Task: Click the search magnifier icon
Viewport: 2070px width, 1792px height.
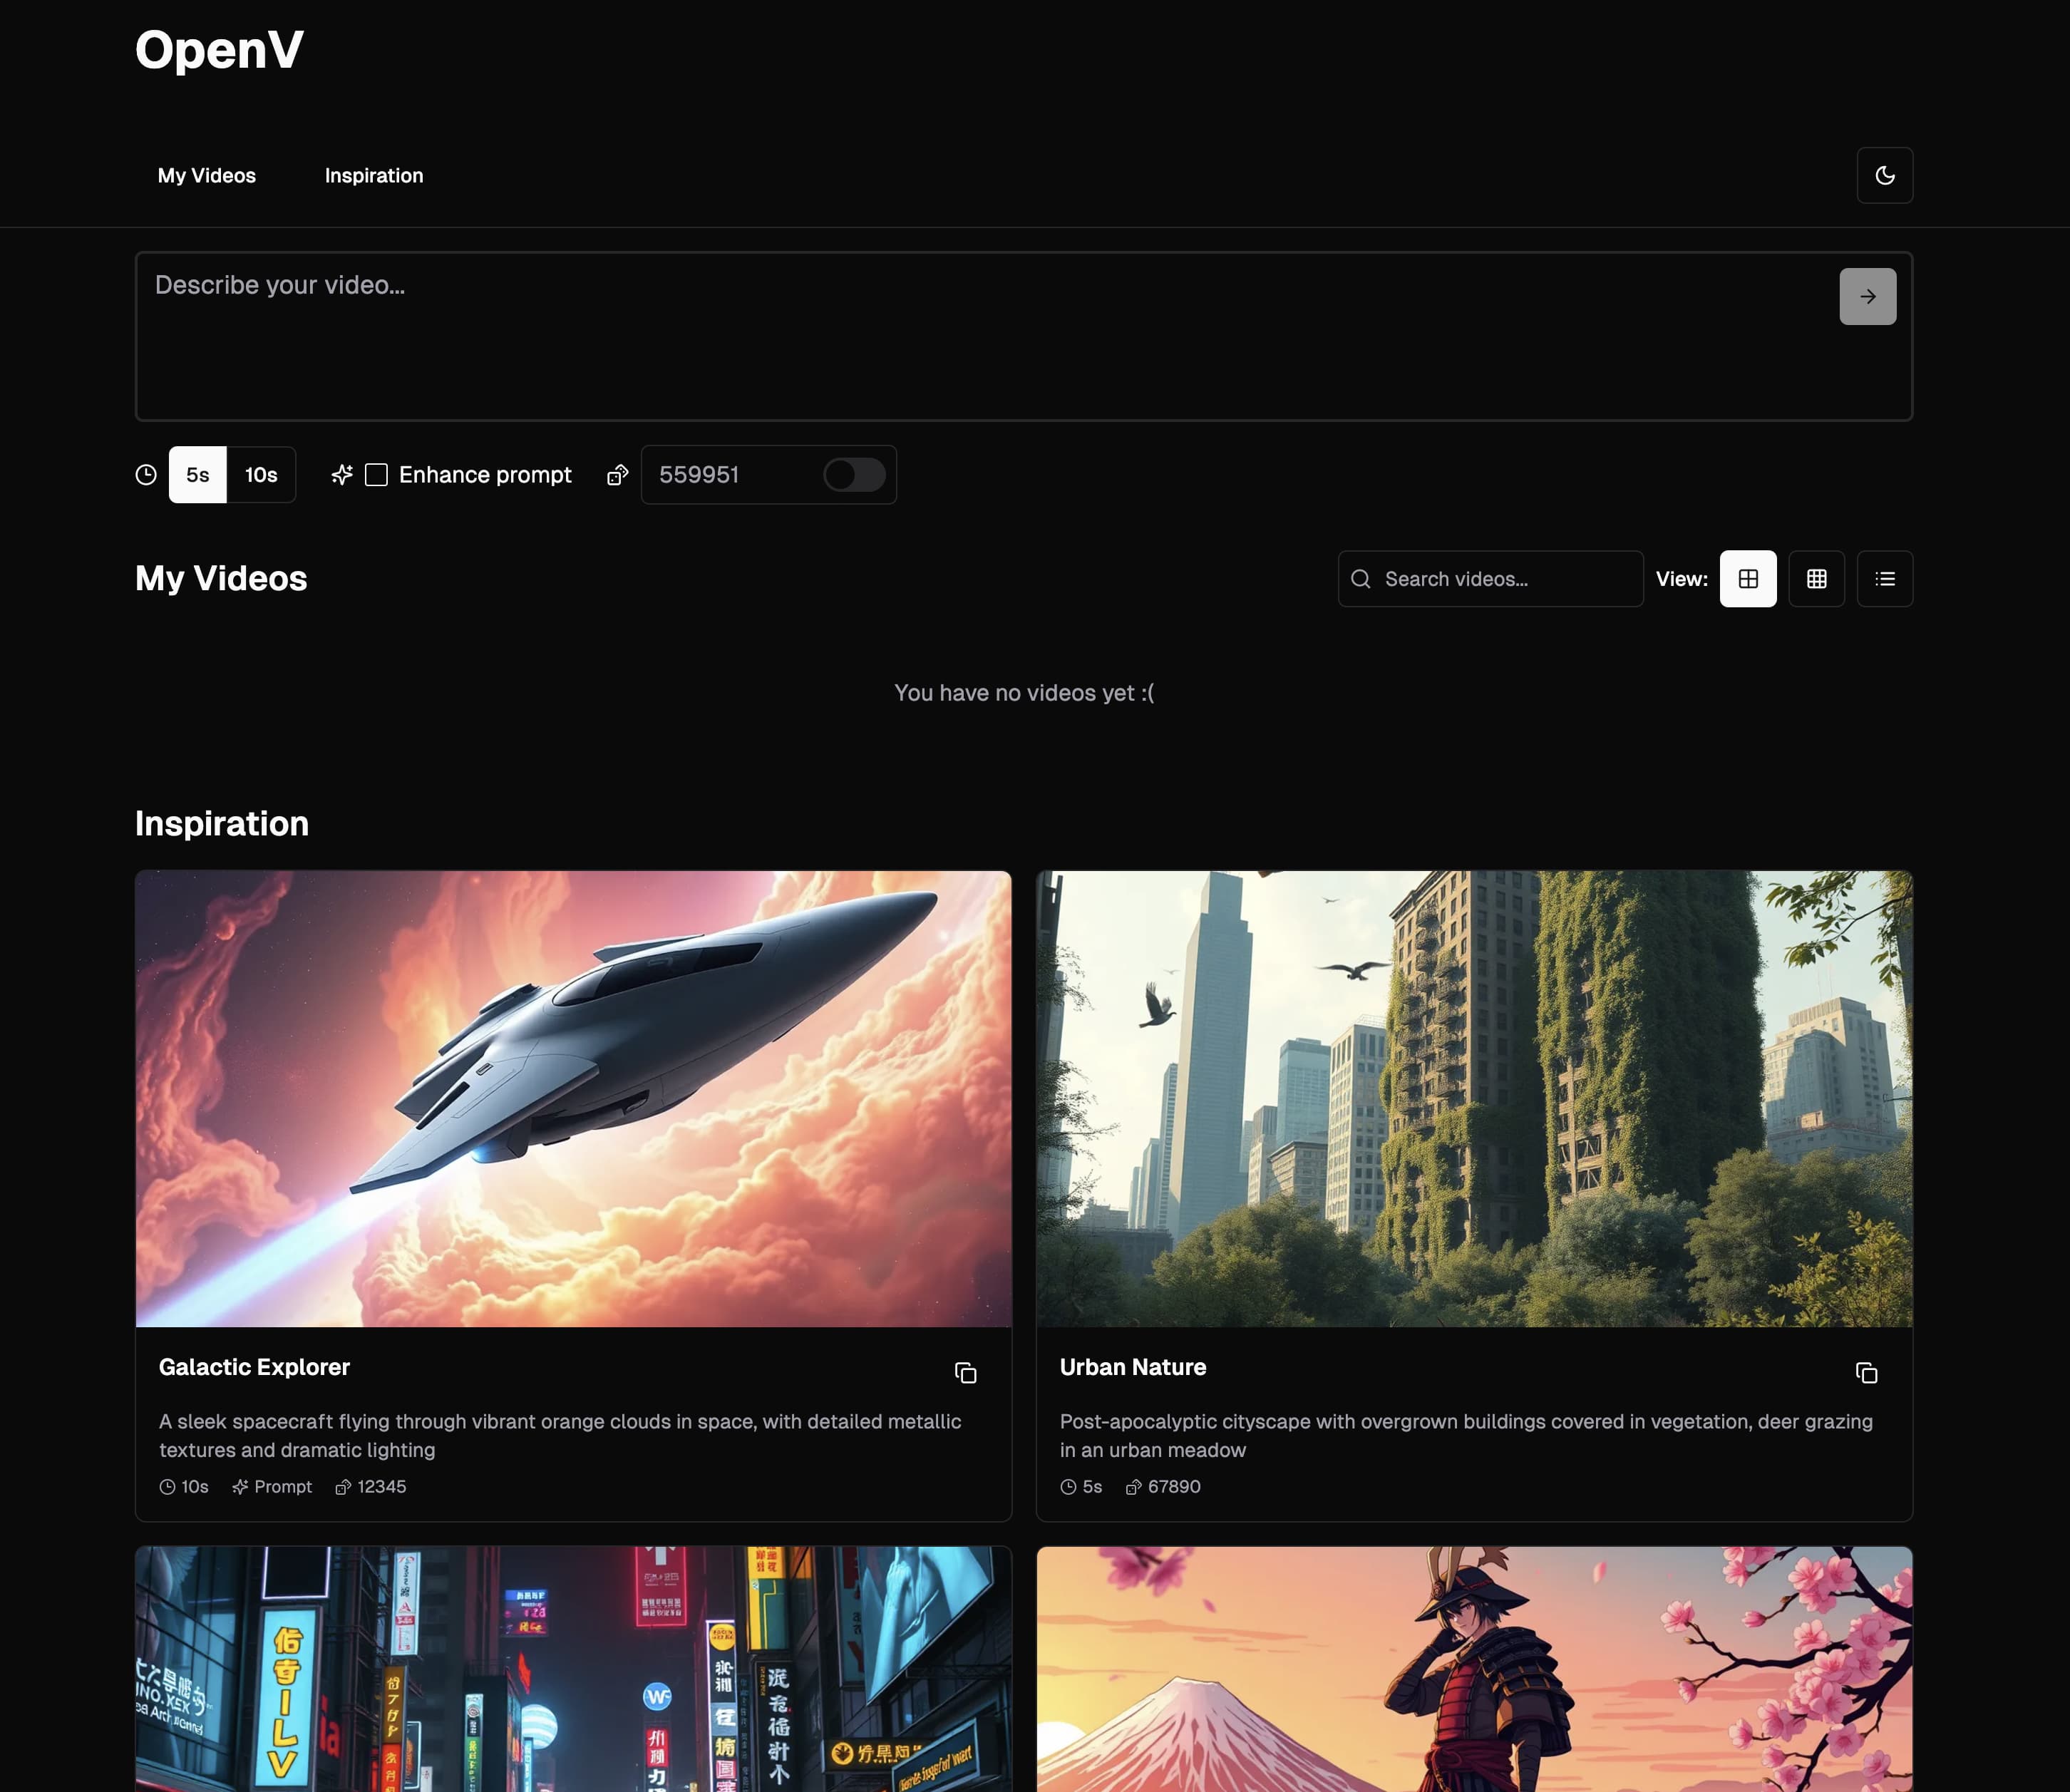Action: click(1360, 579)
